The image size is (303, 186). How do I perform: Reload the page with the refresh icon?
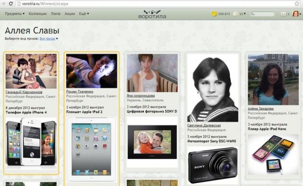tap(11, 4)
